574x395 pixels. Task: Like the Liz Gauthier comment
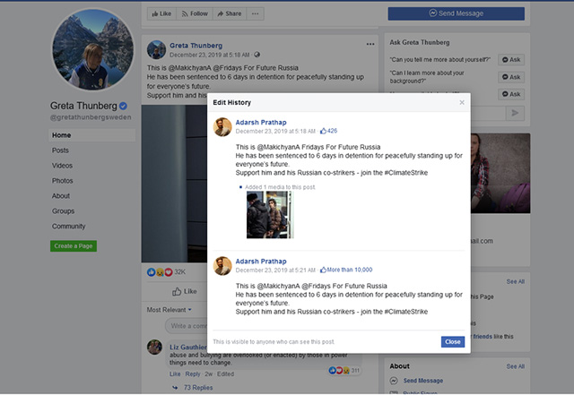click(175, 374)
